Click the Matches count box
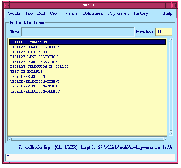Image resolution: width=181 pixels, height=168 pixels. [164, 32]
